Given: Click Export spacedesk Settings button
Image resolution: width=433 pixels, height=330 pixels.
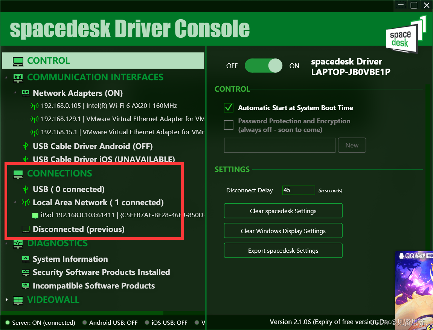Looking at the screenshot, I should (x=283, y=251).
